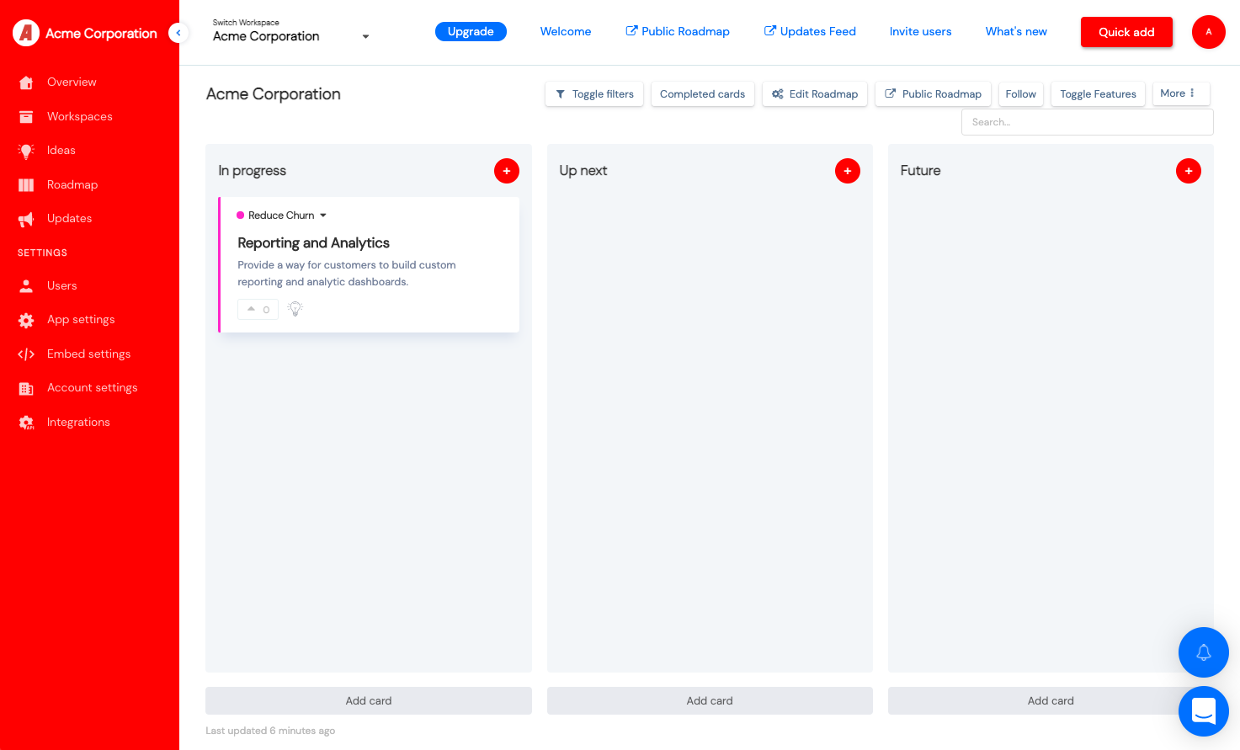The width and height of the screenshot is (1240, 750).
Task: Click Invite users
Action: [921, 31]
